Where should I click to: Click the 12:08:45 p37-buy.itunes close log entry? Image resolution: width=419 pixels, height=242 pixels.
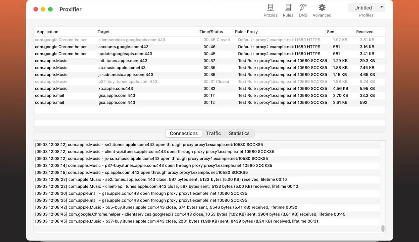(207, 221)
